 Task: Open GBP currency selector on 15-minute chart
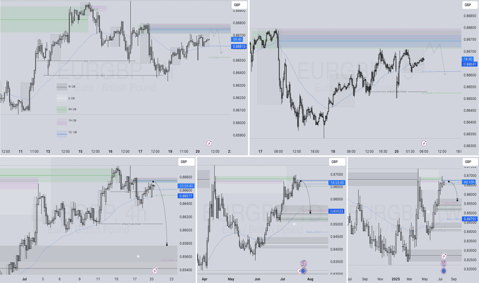[470, 5]
